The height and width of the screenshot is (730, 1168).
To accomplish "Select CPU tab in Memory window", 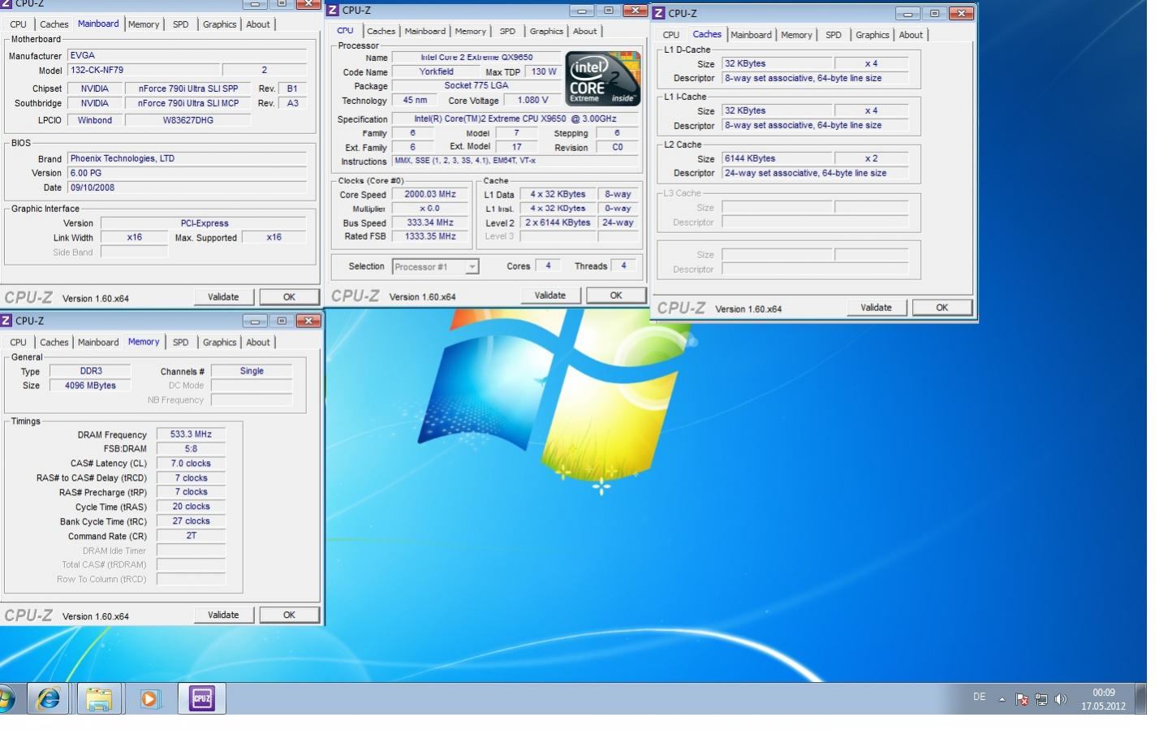I will point(18,343).
